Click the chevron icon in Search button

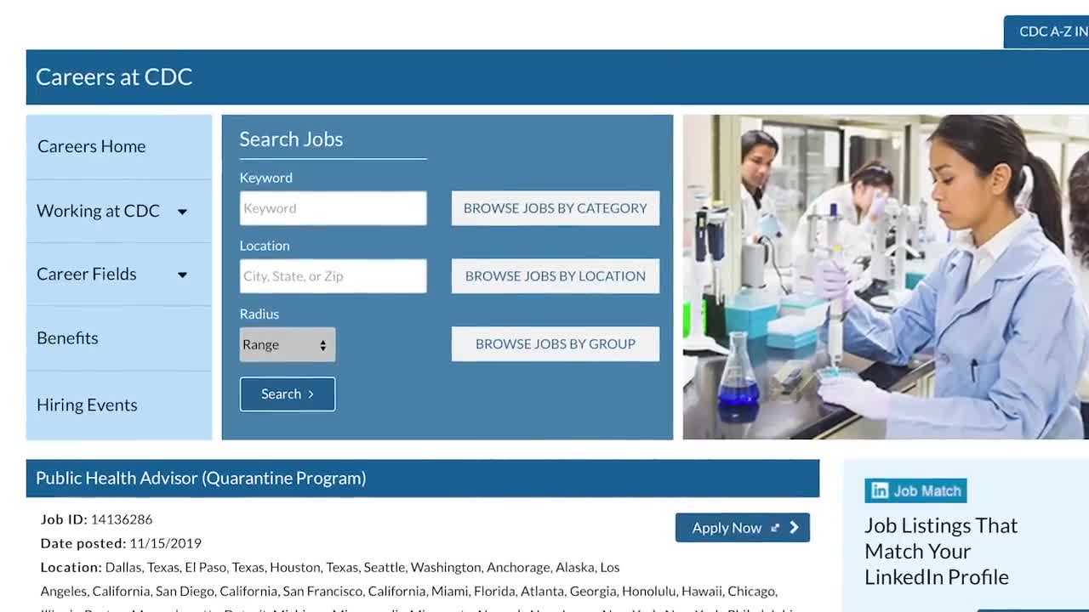coord(311,394)
